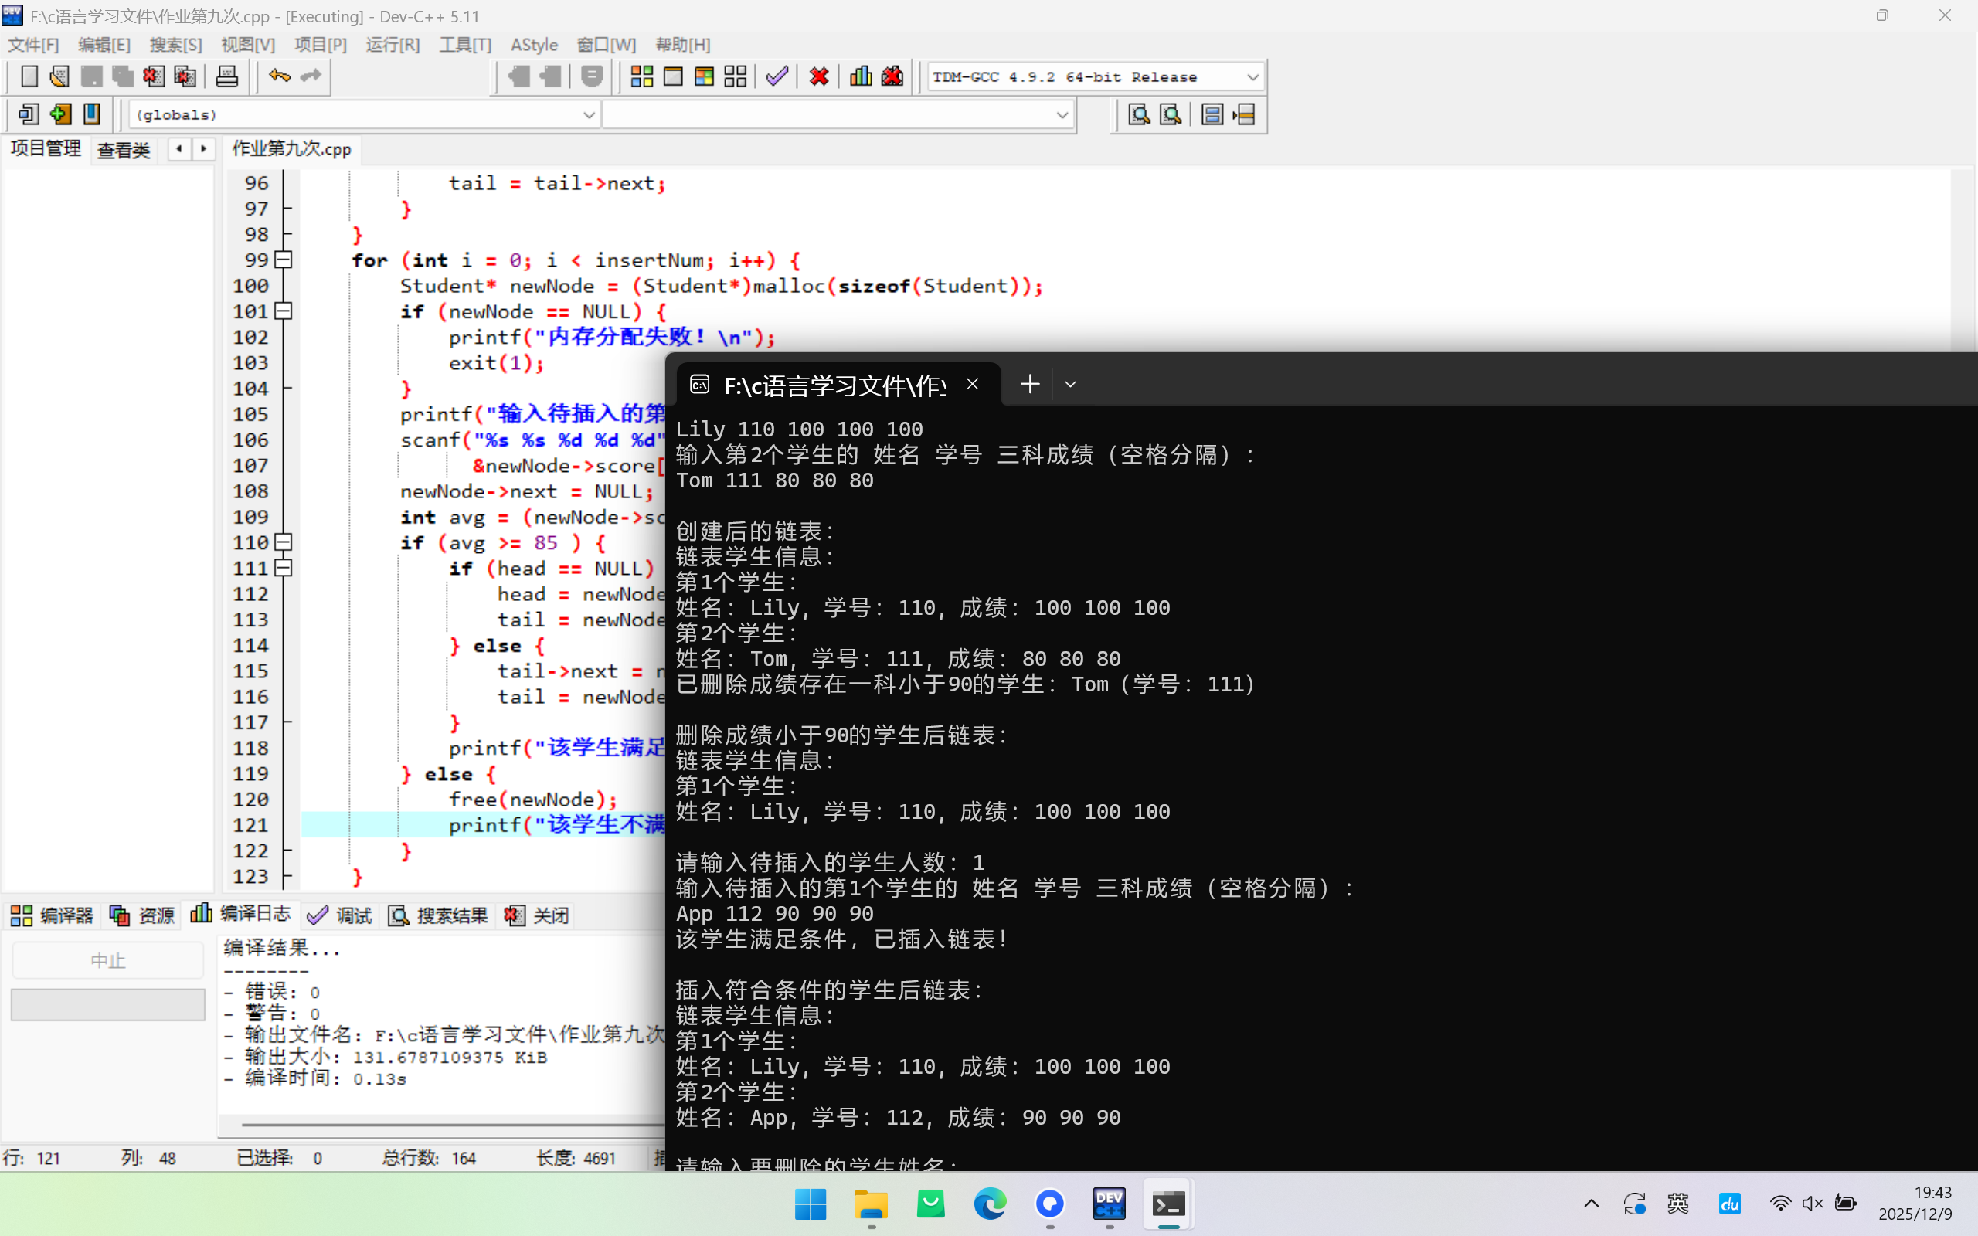This screenshot has height=1236, width=1978.
Task: Click the Syntax check checkmark icon
Action: coord(777,76)
